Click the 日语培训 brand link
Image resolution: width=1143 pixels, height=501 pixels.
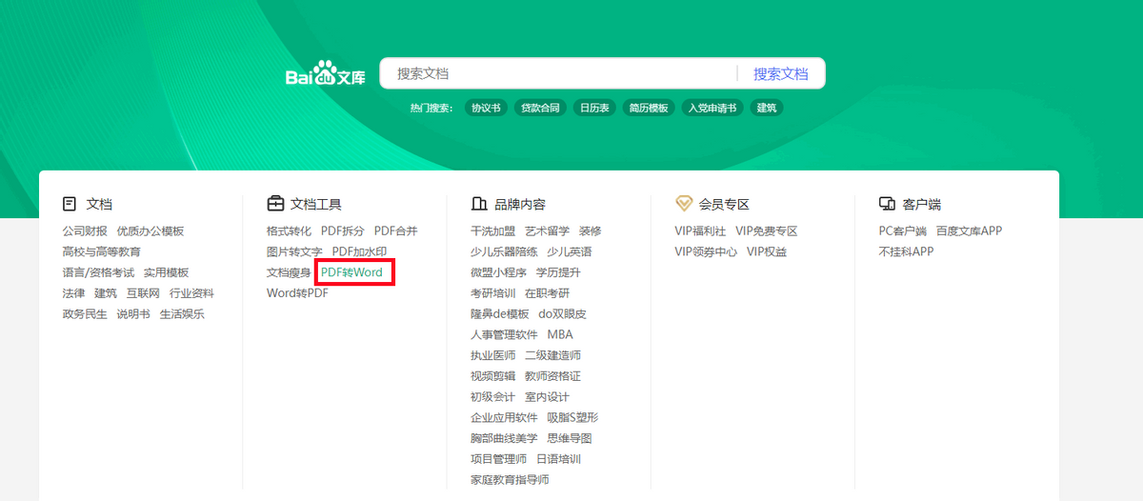[559, 459]
